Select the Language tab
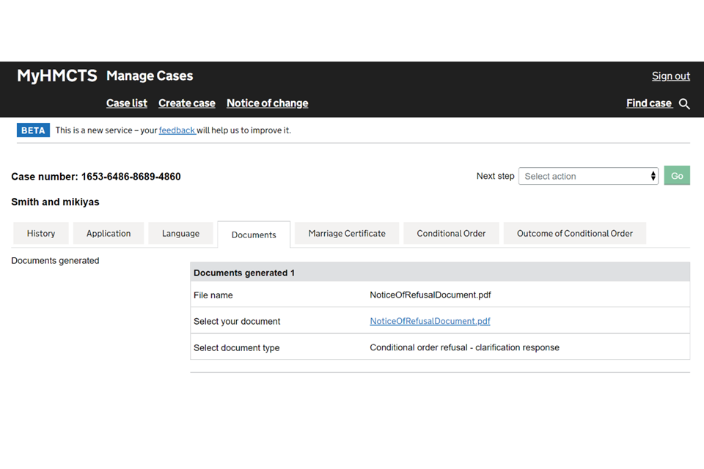 (x=180, y=233)
